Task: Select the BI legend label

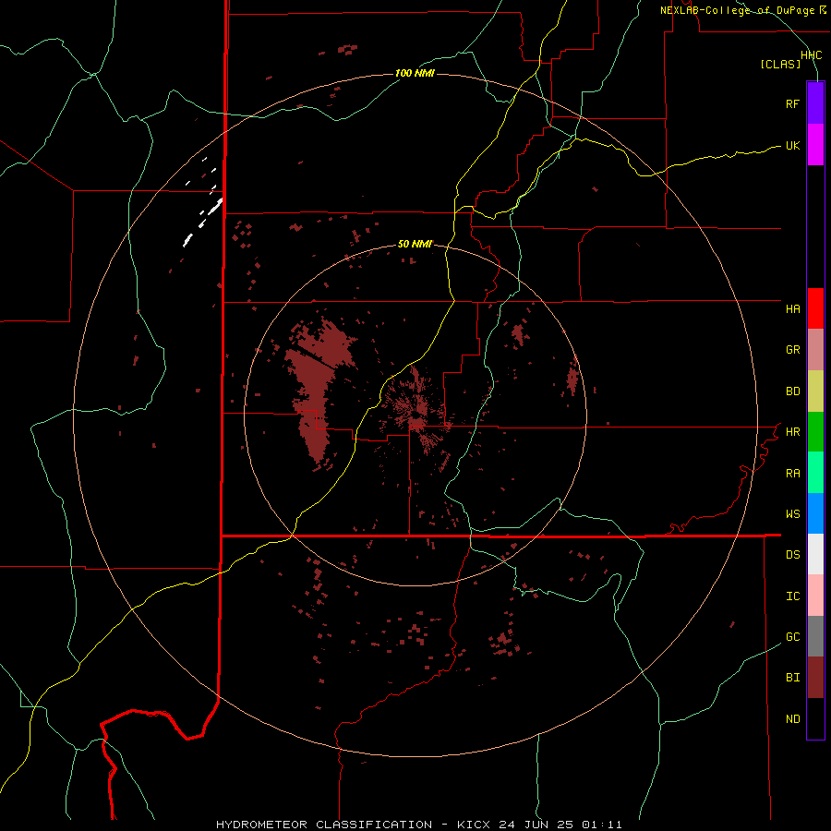Action: click(x=792, y=678)
